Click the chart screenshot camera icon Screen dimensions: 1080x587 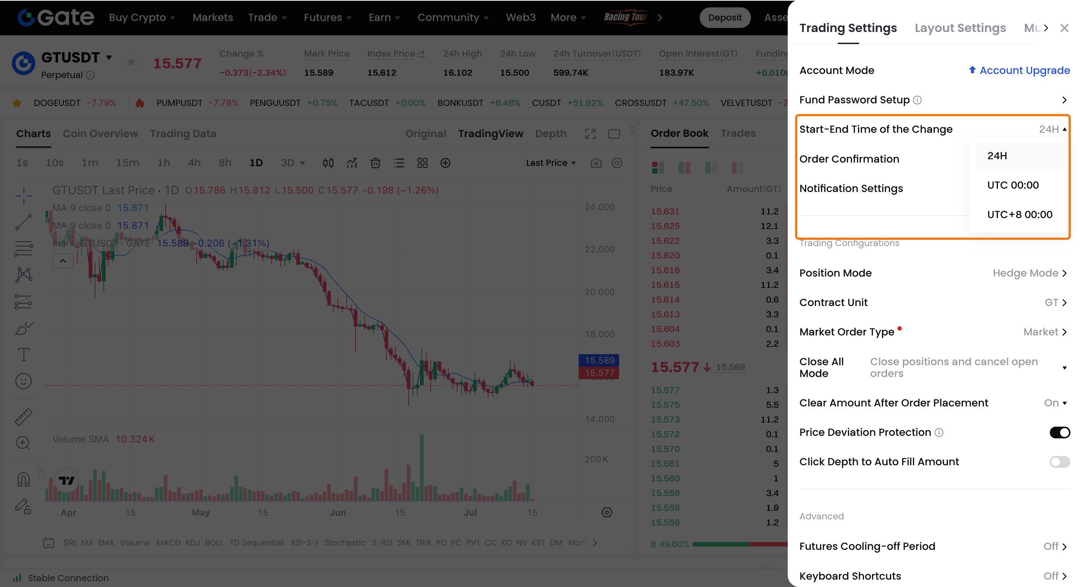[x=596, y=163]
